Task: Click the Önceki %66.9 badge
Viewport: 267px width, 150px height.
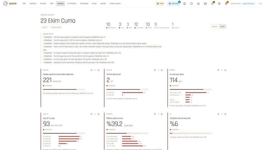Action: pyautogui.click(x=128, y=126)
